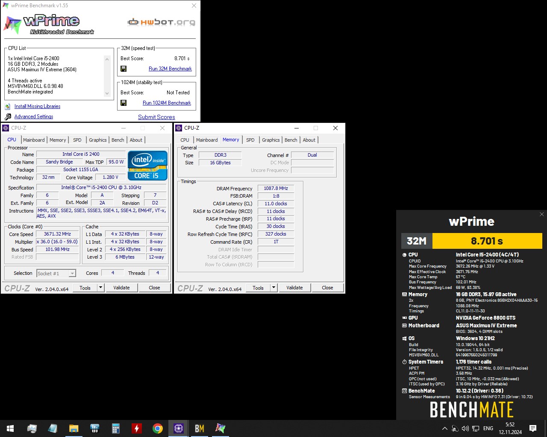Open File Explorer from the taskbar

(x=74, y=428)
